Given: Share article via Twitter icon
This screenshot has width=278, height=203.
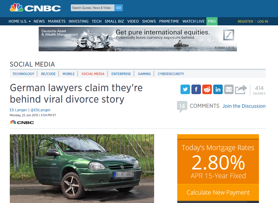Looking at the screenshot, I should [185, 89].
